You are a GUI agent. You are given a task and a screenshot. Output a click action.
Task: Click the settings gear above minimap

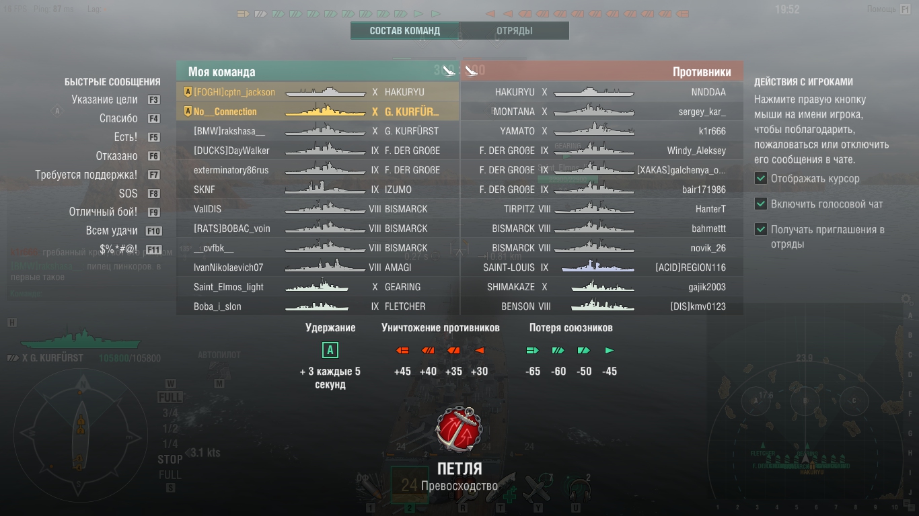[x=906, y=299]
